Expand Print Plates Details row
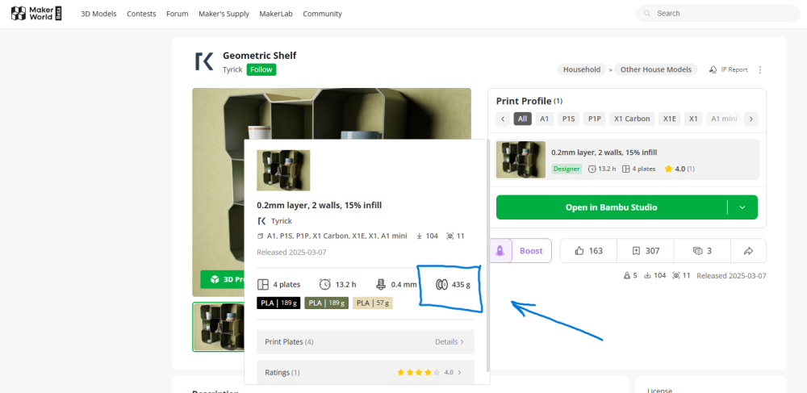This screenshot has height=393, width=807. pos(366,341)
